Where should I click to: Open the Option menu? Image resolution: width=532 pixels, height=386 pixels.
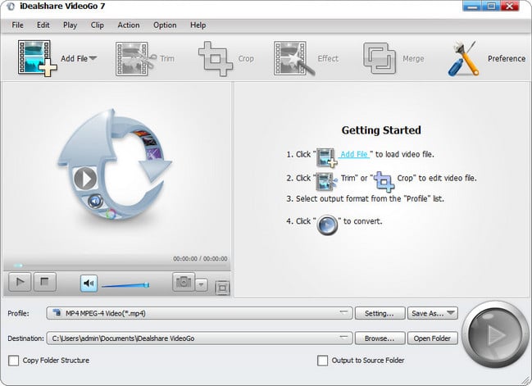pos(165,25)
